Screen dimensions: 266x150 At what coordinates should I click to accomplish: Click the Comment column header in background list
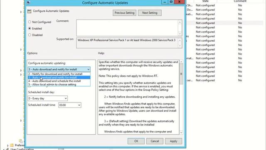(240, 1)
